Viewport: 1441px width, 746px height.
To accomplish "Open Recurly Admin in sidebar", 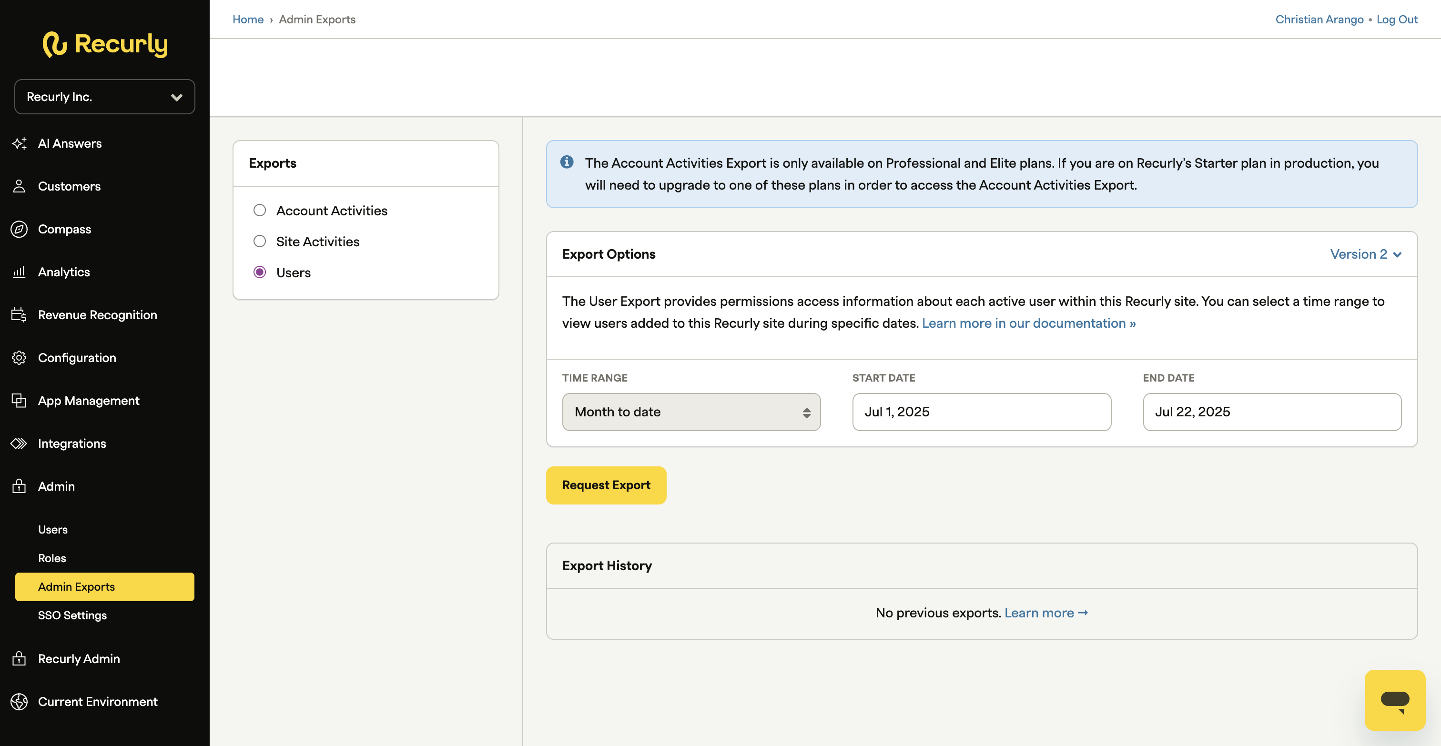I will coord(79,659).
